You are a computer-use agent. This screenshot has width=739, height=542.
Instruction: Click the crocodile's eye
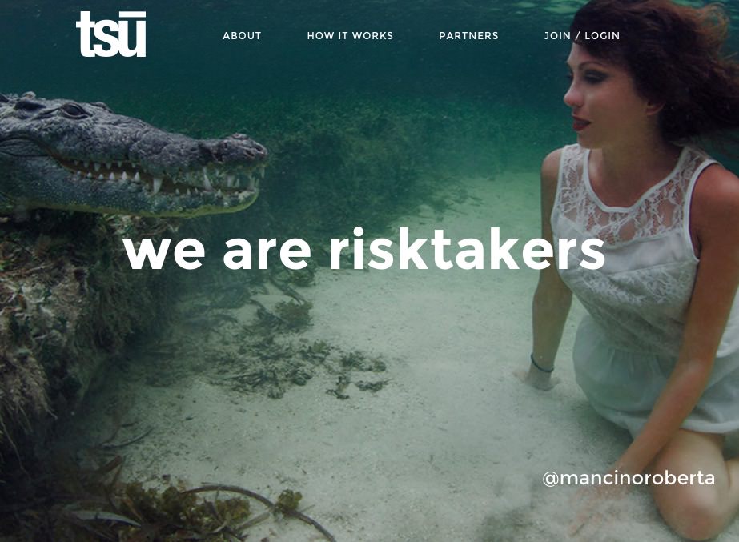pyautogui.click(x=74, y=110)
